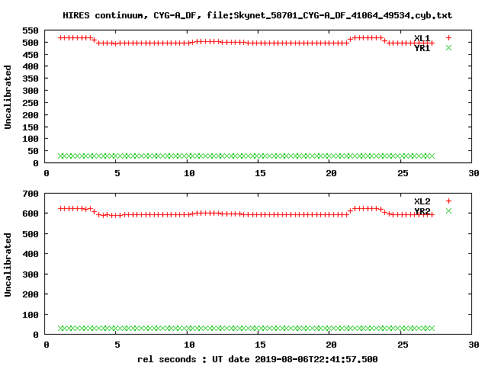
Task: Click the red plus XL1 legend marker
Action: point(448,37)
